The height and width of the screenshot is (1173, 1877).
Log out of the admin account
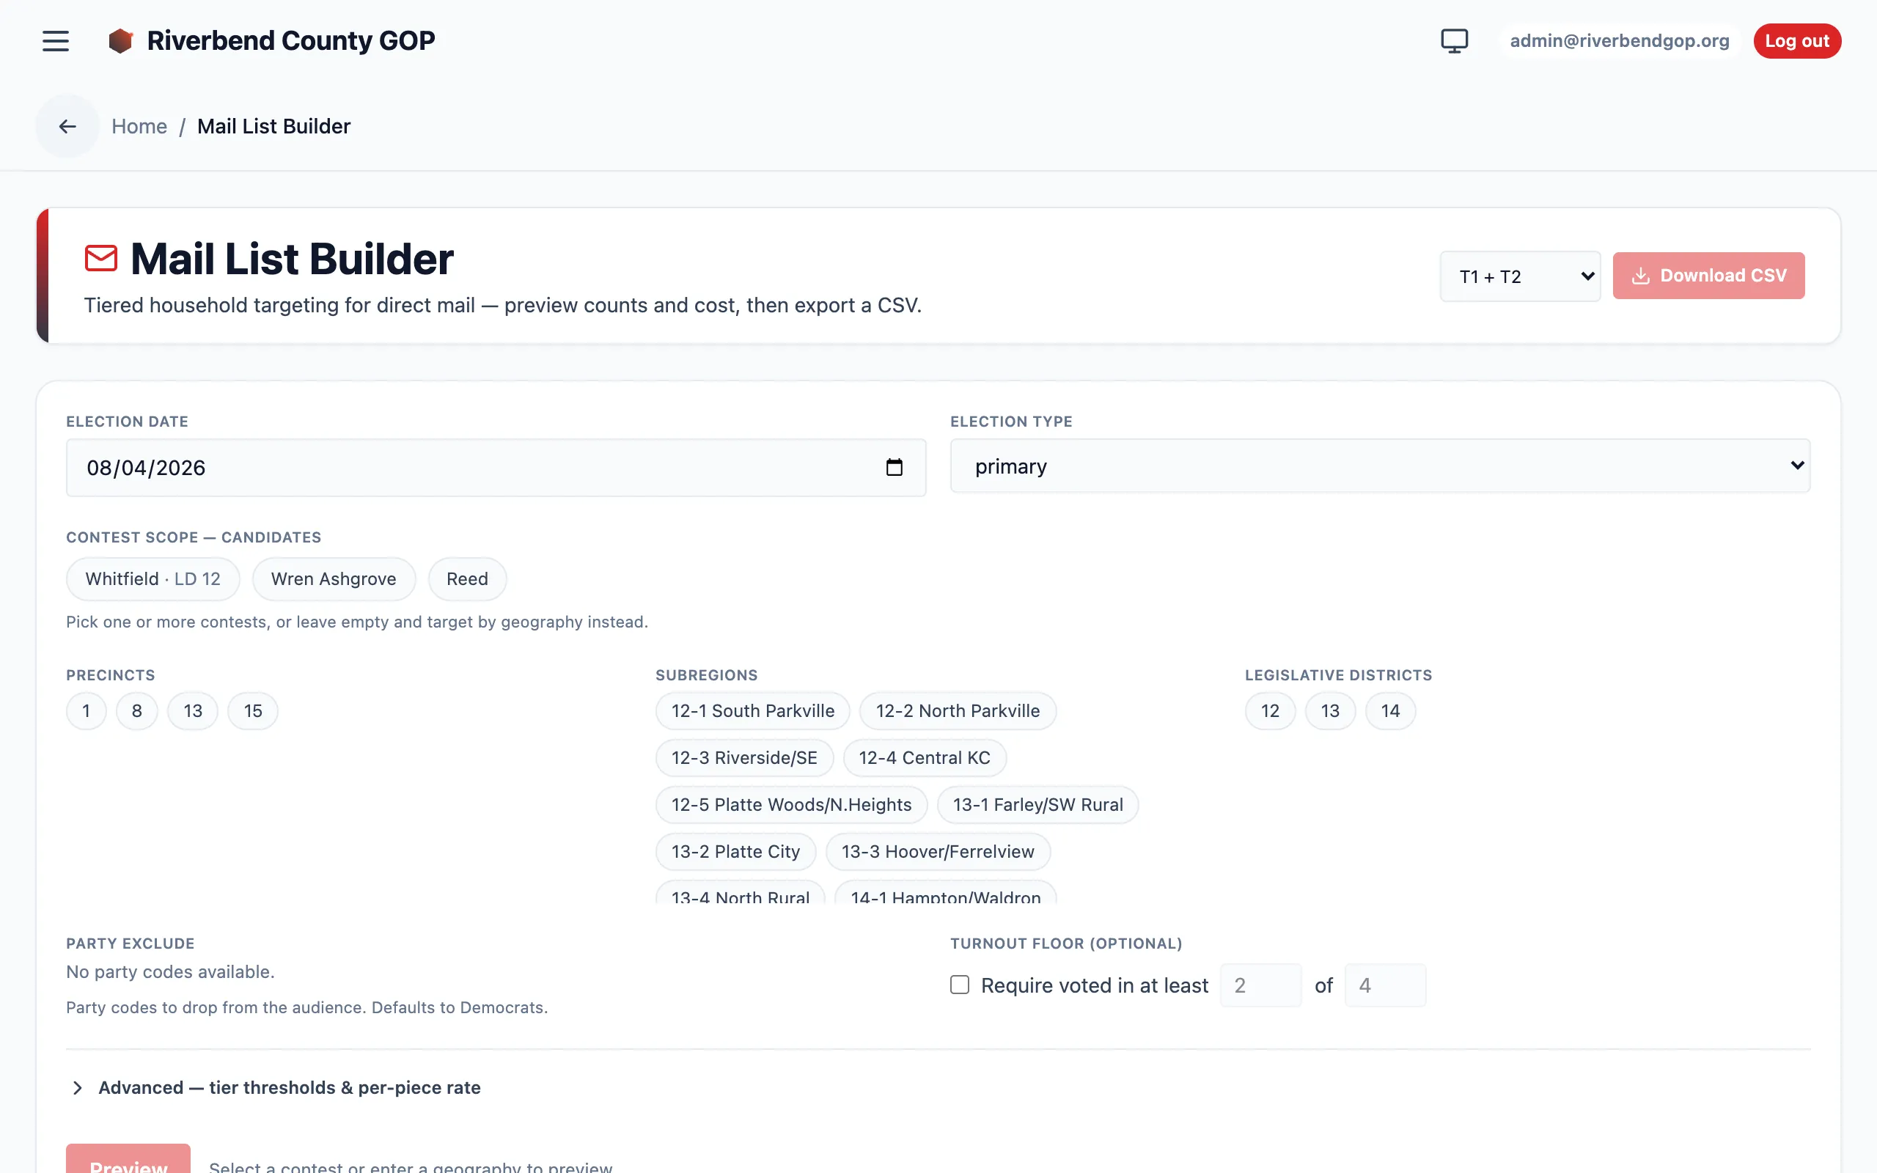tap(1796, 41)
